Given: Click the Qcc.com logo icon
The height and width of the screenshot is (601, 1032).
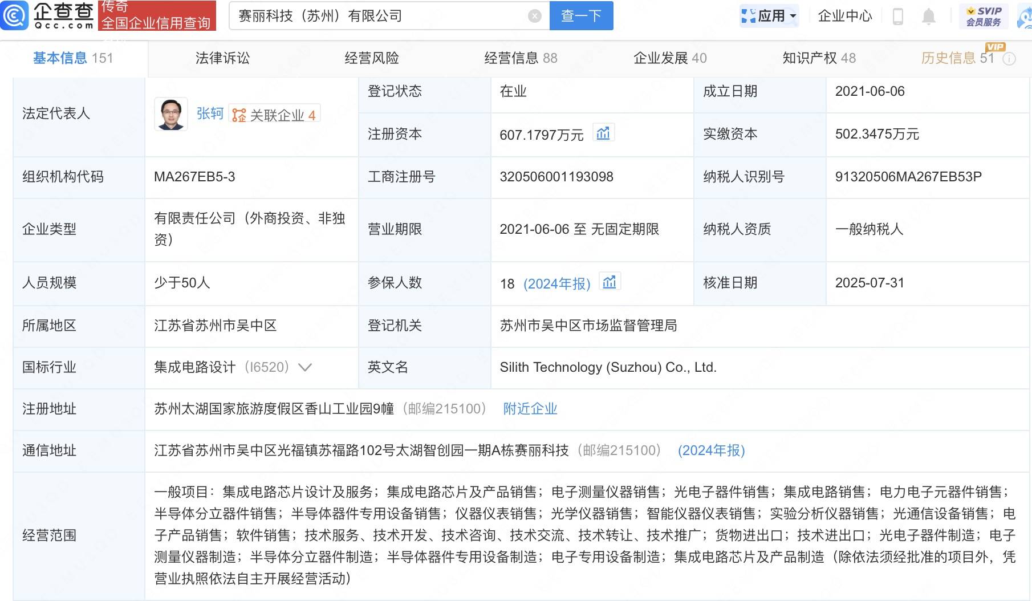Looking at the screenshot, I should point(14,15).
